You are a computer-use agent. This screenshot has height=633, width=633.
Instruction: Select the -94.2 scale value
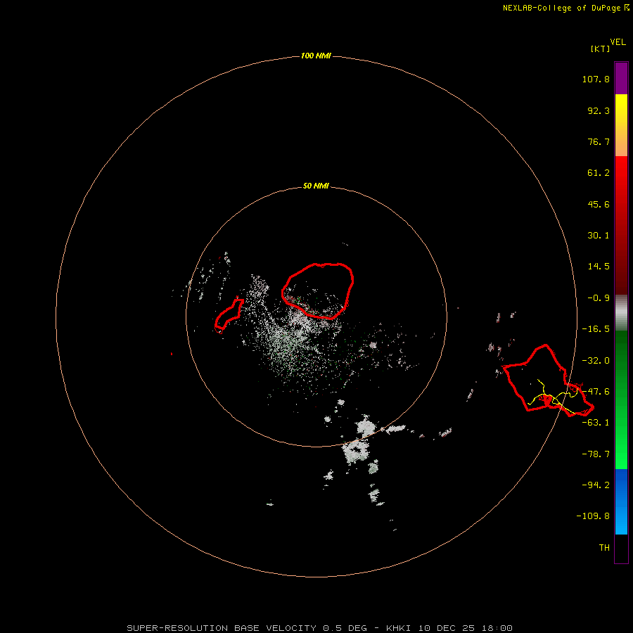click(x=596, y=485)
